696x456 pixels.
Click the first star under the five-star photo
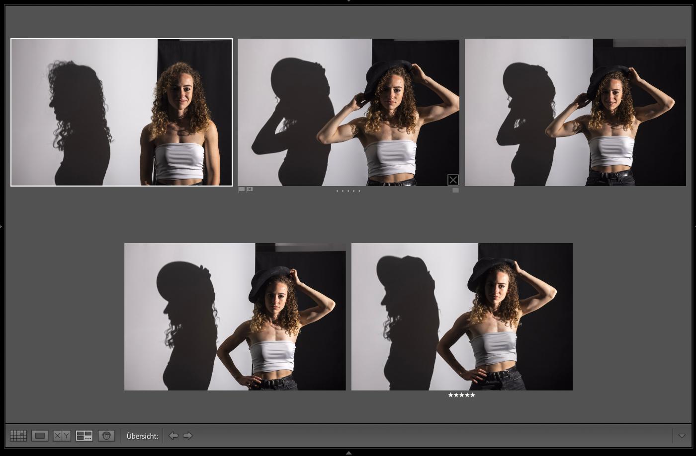click(451, 395)
